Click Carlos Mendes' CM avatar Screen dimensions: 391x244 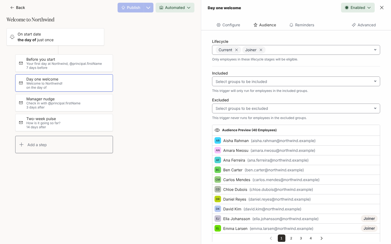(x=218, y=180)
